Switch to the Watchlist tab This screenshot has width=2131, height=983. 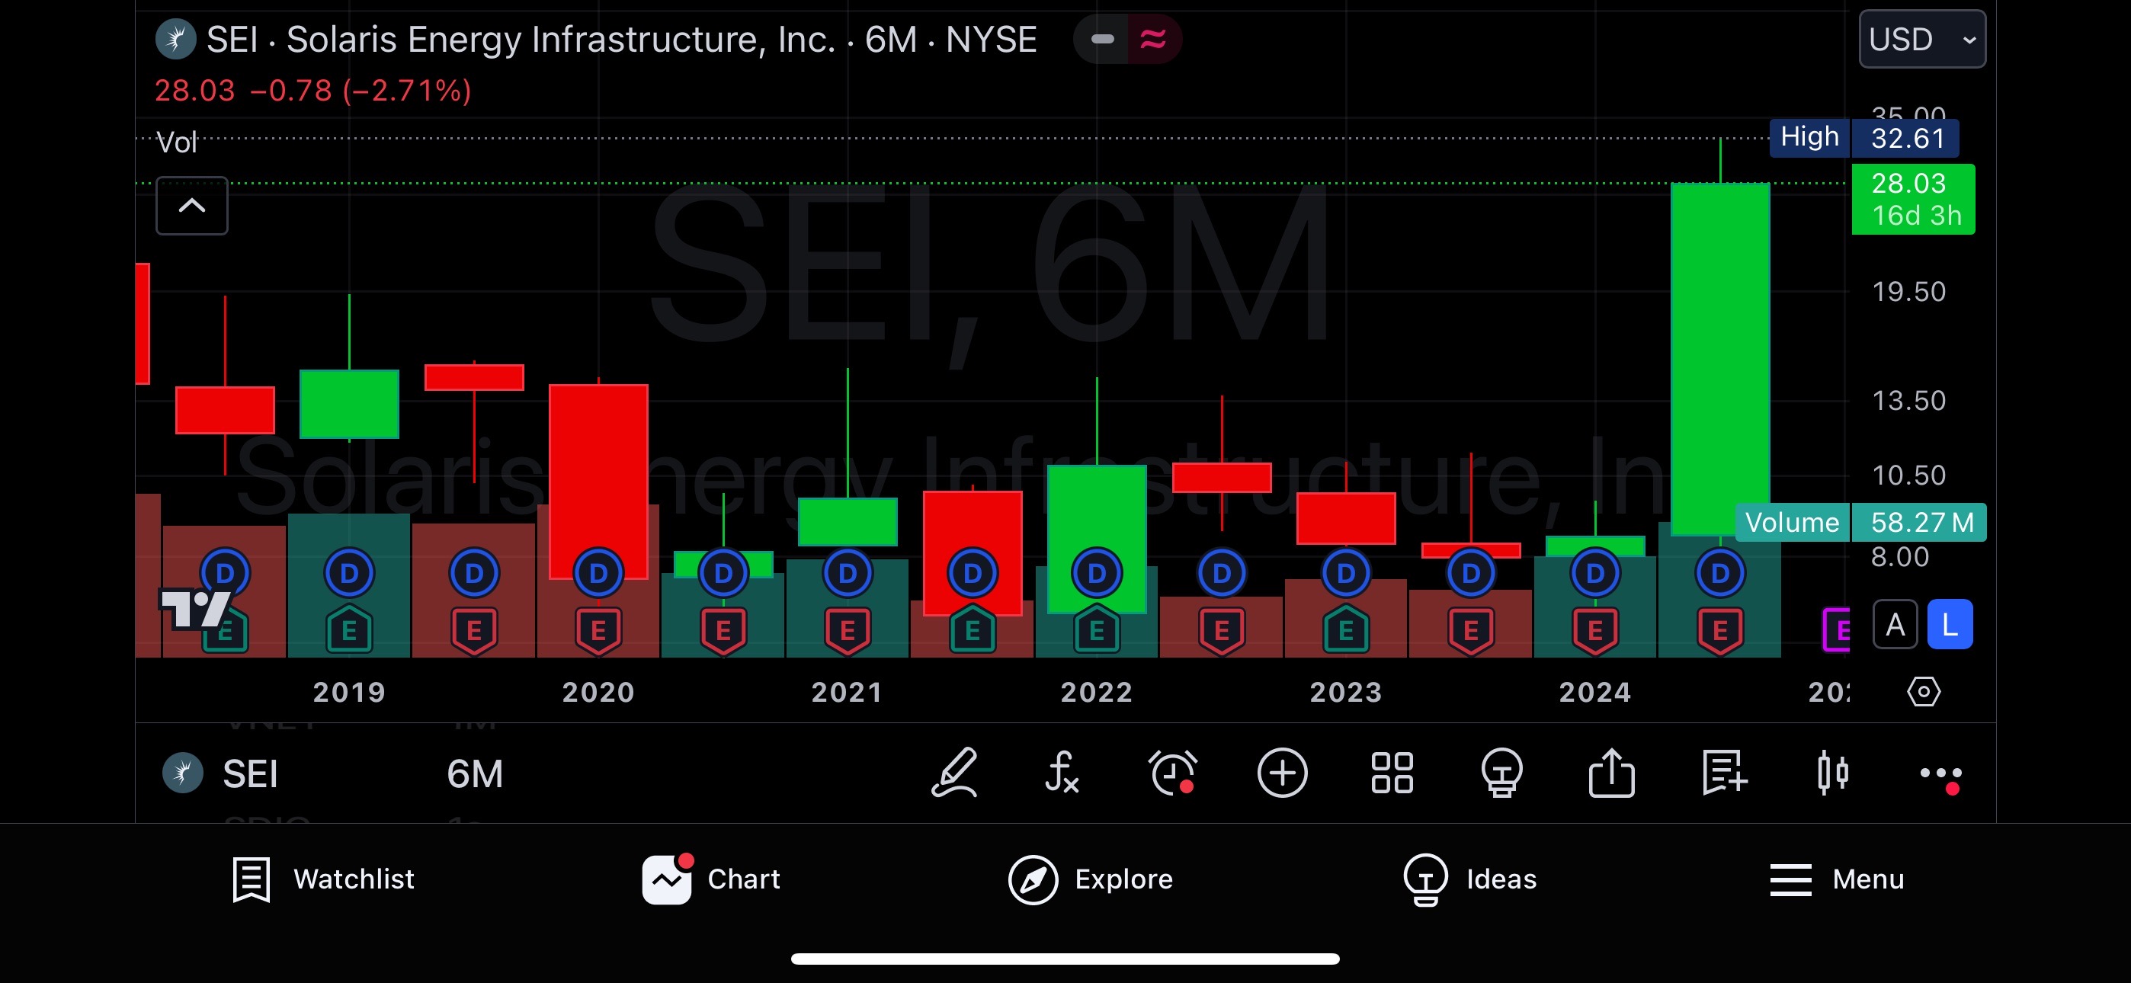click(x=323, y=879)
